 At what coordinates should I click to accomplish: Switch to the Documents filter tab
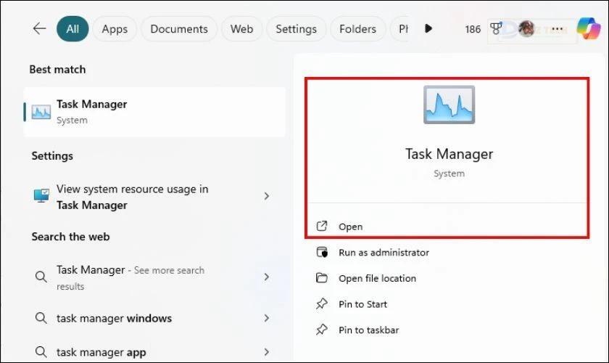(x=179, y=29)
